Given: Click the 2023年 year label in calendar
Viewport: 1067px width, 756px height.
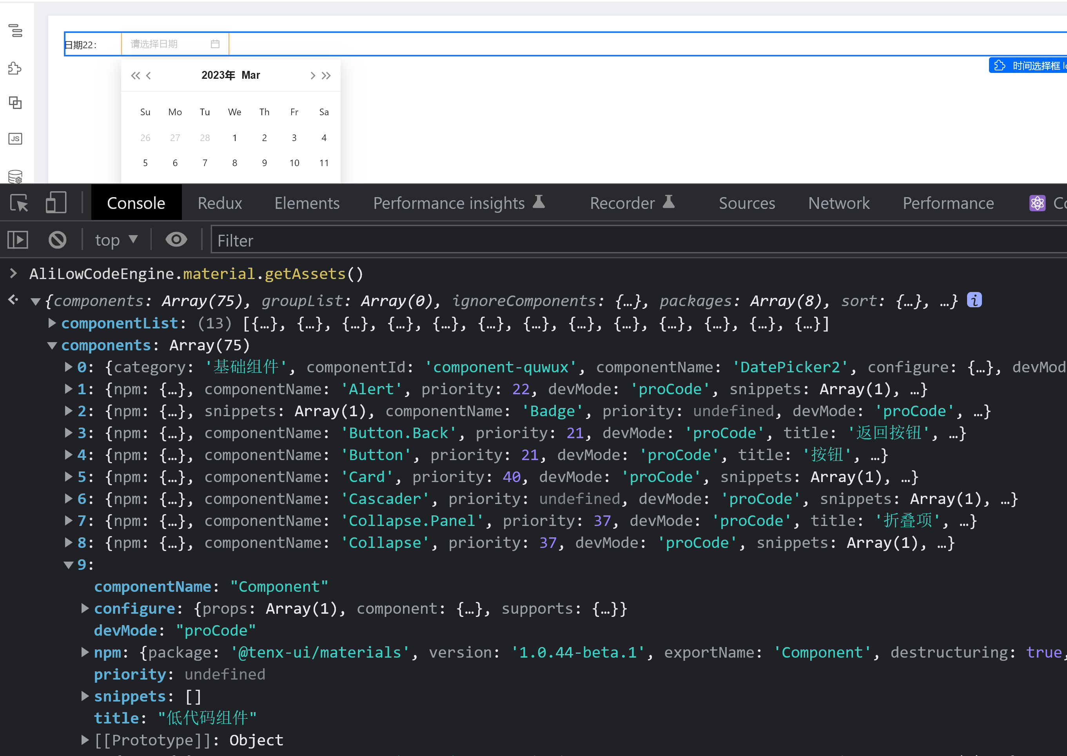Looking at the screenshot, I should pos(218,75).
